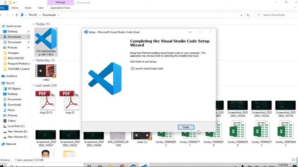Open the Share ribbon tab
Screen dimensions: 298x167
(x=28, y=8)
